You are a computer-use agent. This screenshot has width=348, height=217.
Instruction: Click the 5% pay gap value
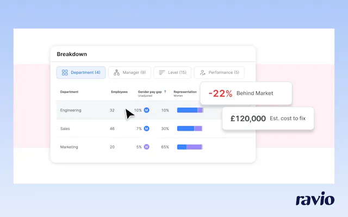tap(139, 147)
